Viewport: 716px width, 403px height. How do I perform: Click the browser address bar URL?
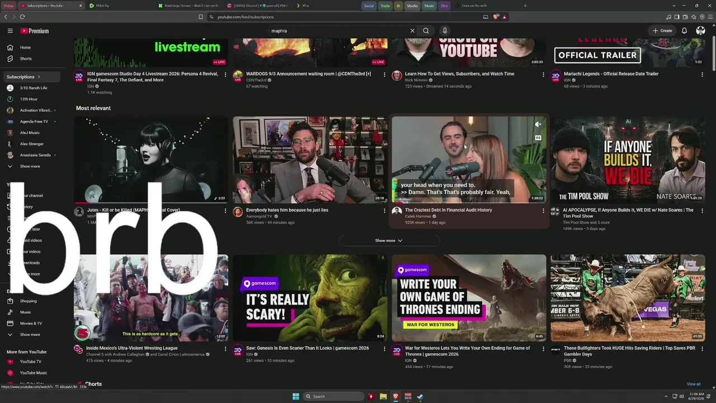pyautogui.click(x=246, y=17)
